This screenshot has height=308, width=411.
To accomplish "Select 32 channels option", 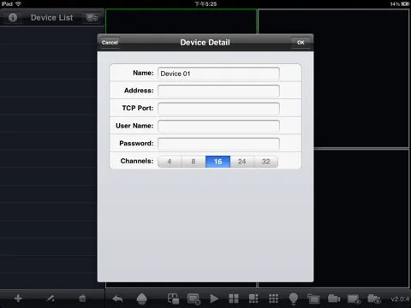I will 265,162.
